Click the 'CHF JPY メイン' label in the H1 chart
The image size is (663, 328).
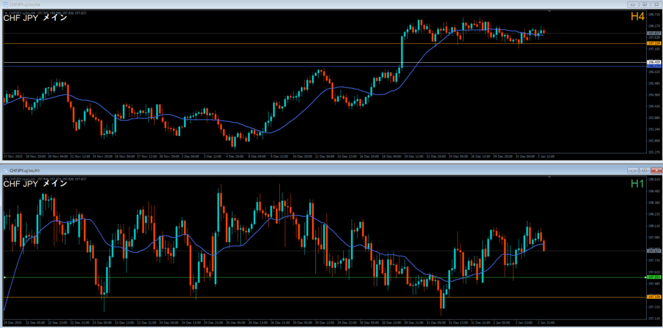click(x=35, y=184)
